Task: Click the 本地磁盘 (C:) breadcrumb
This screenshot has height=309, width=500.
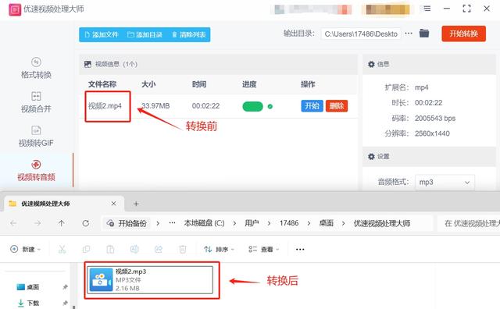Action: (205, 223)
